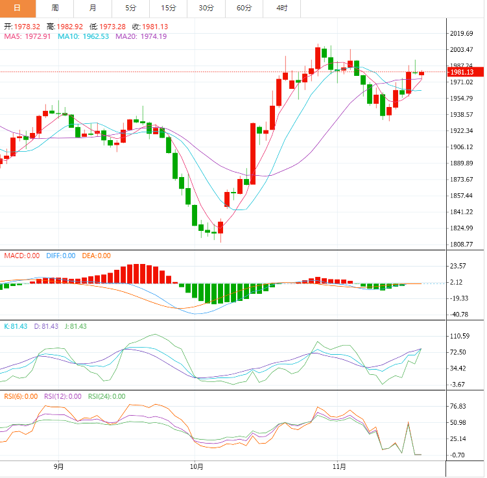487x478 pixels.
Task: Open the 30分 timeframe tab
Action: click(x=206, y=8)
